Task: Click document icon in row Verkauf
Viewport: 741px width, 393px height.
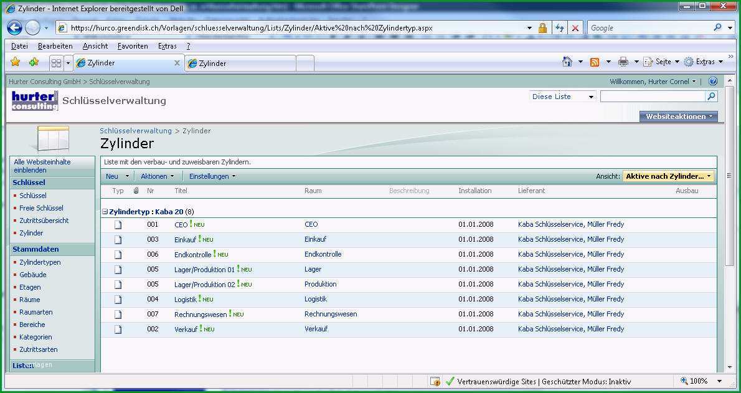Action: [118, 329]
